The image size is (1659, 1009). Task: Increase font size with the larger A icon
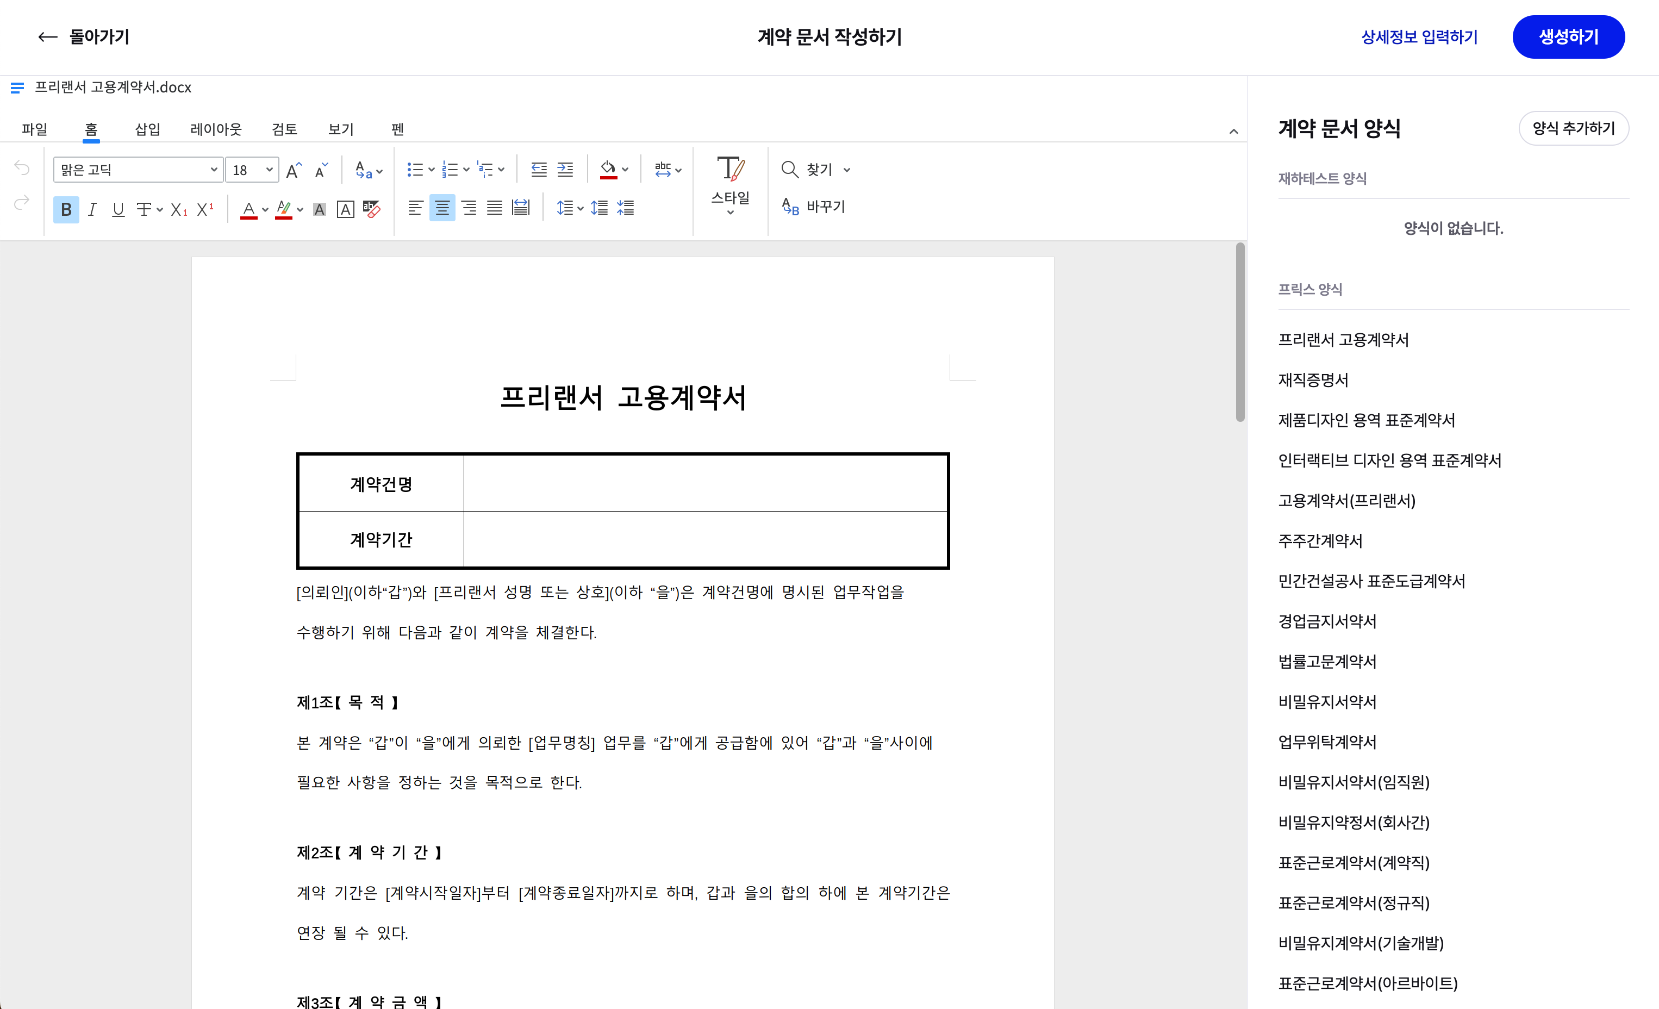click(x=294, y=170)
